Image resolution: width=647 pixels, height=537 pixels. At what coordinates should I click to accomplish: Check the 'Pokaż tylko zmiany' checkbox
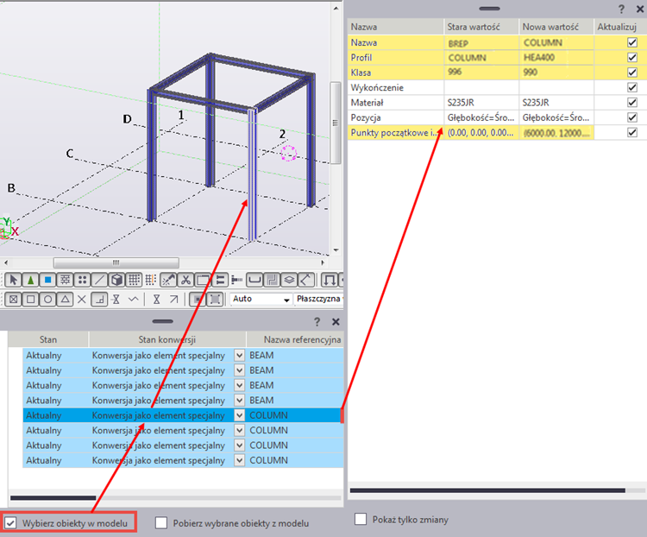pyautogui.click(x=361, y=520)
